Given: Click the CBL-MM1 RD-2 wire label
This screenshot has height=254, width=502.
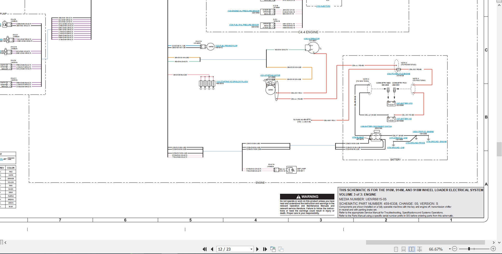Looking at the screenshot, I should click(x=330, y=120).
